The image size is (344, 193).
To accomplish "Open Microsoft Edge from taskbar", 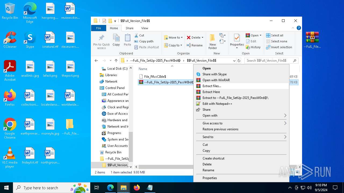I will [110, 188].
